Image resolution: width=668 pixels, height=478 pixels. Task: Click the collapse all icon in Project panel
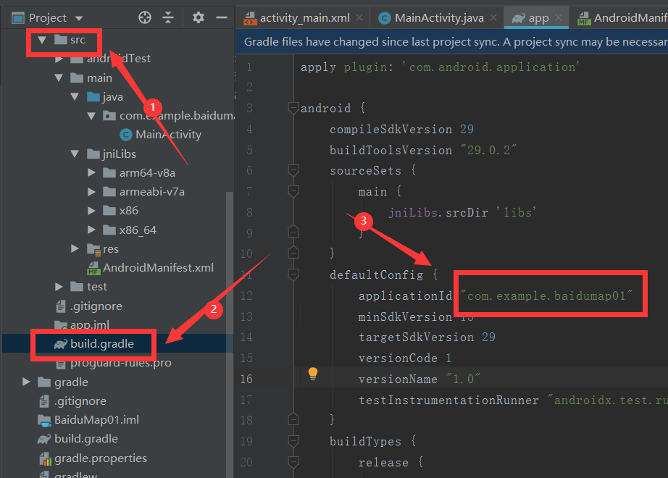168,17
